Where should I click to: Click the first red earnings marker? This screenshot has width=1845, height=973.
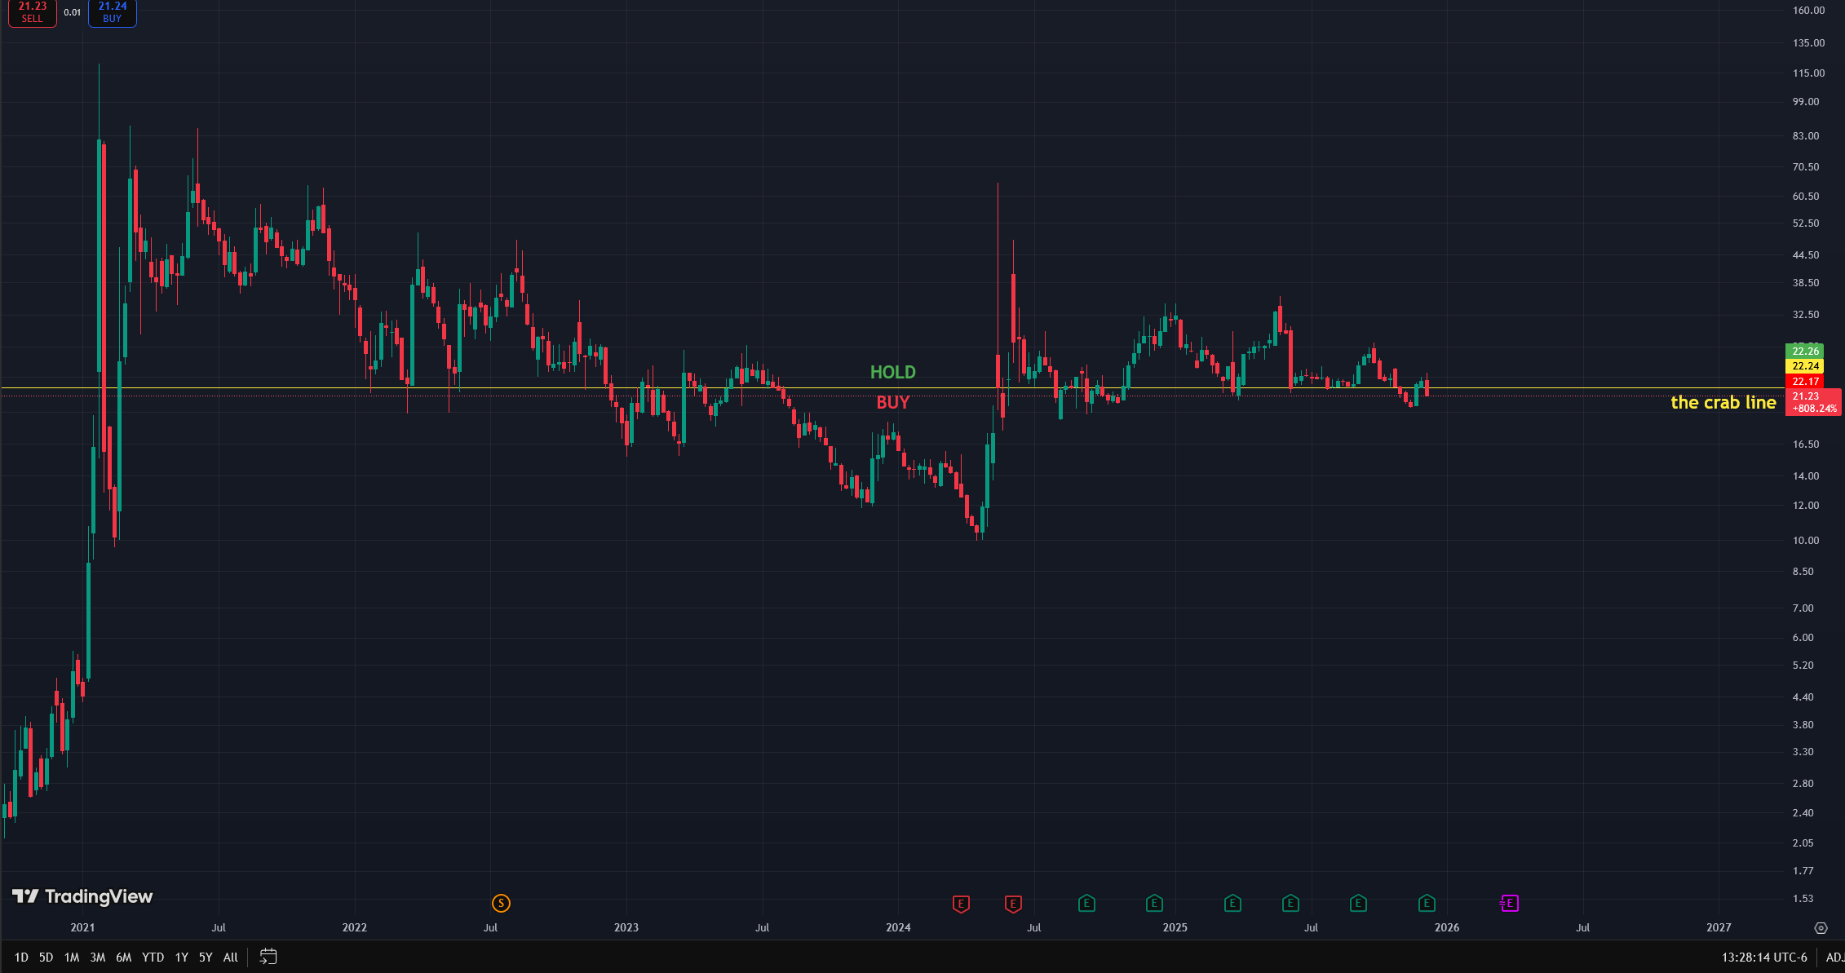coord(961,904)
